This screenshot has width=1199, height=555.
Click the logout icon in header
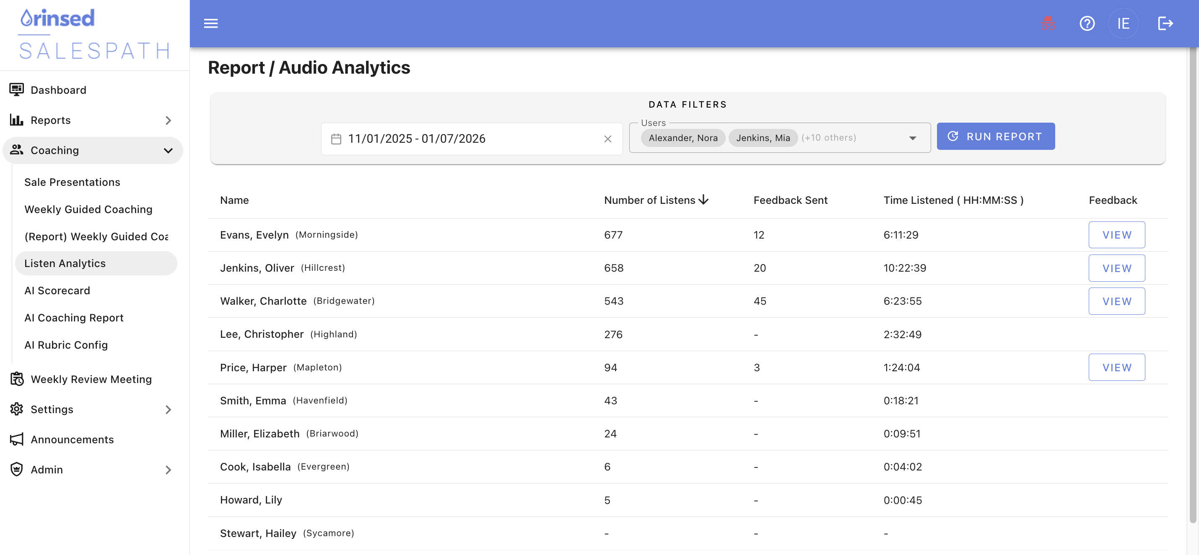coord(1165,23)
